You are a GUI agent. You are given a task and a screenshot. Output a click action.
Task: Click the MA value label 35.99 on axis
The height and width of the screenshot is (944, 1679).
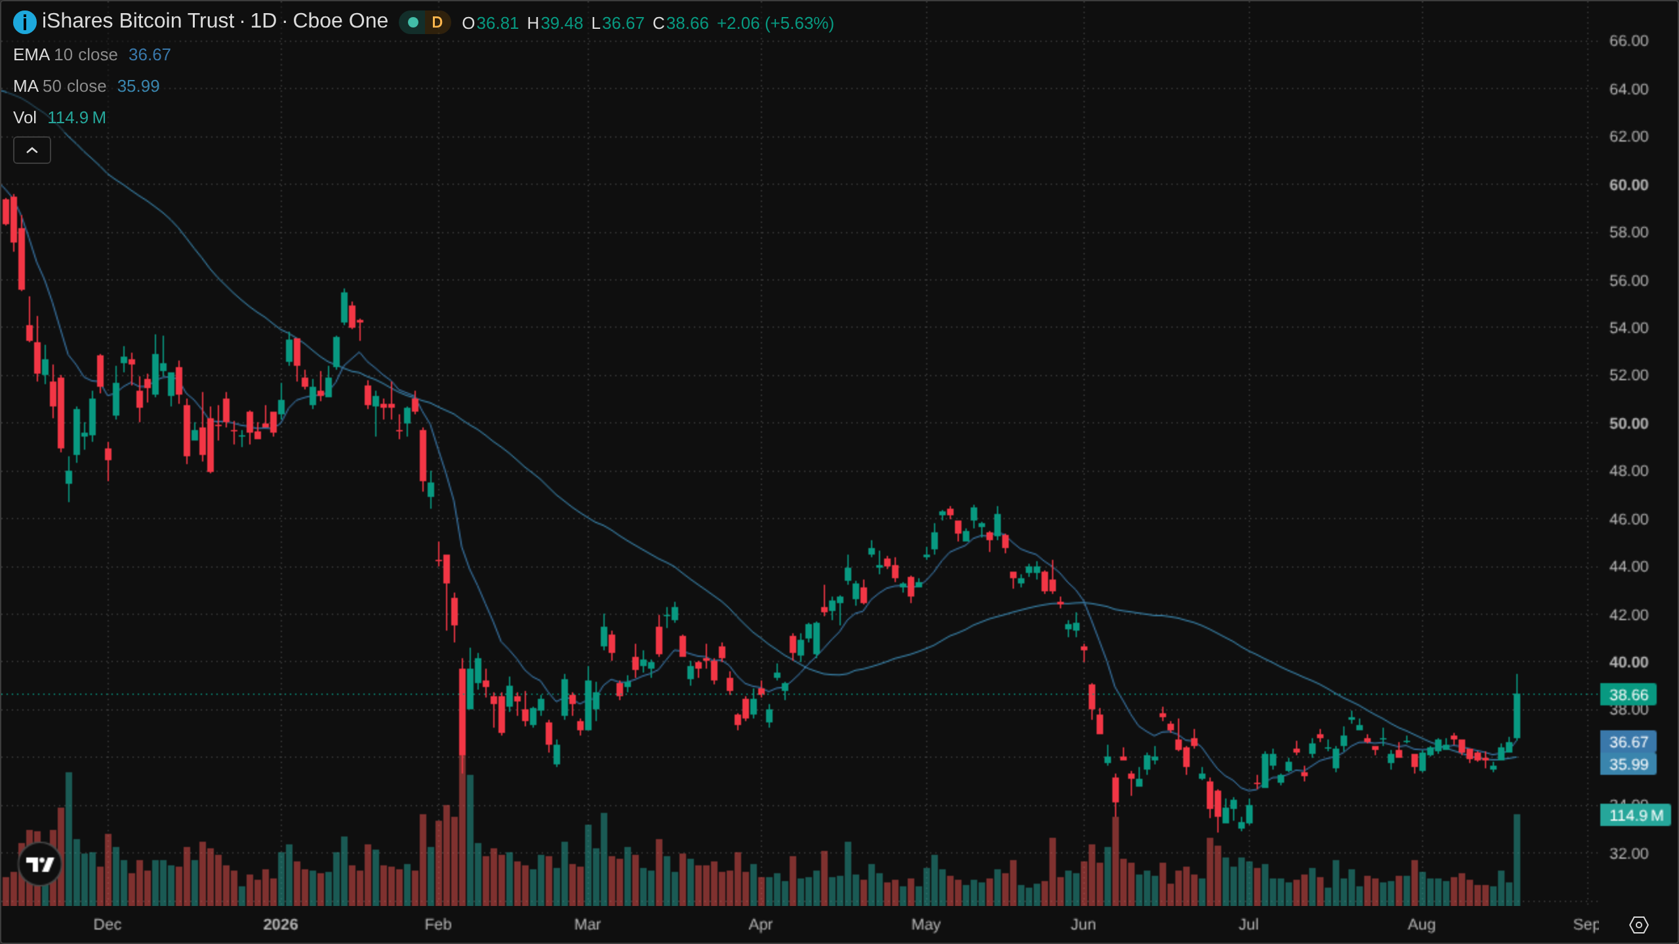1628,764
